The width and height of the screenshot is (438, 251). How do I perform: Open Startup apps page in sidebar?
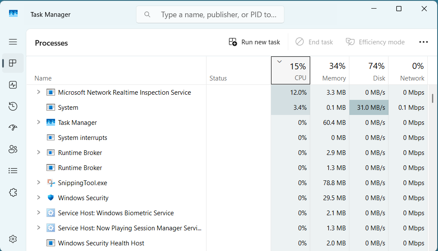[13, 128]
